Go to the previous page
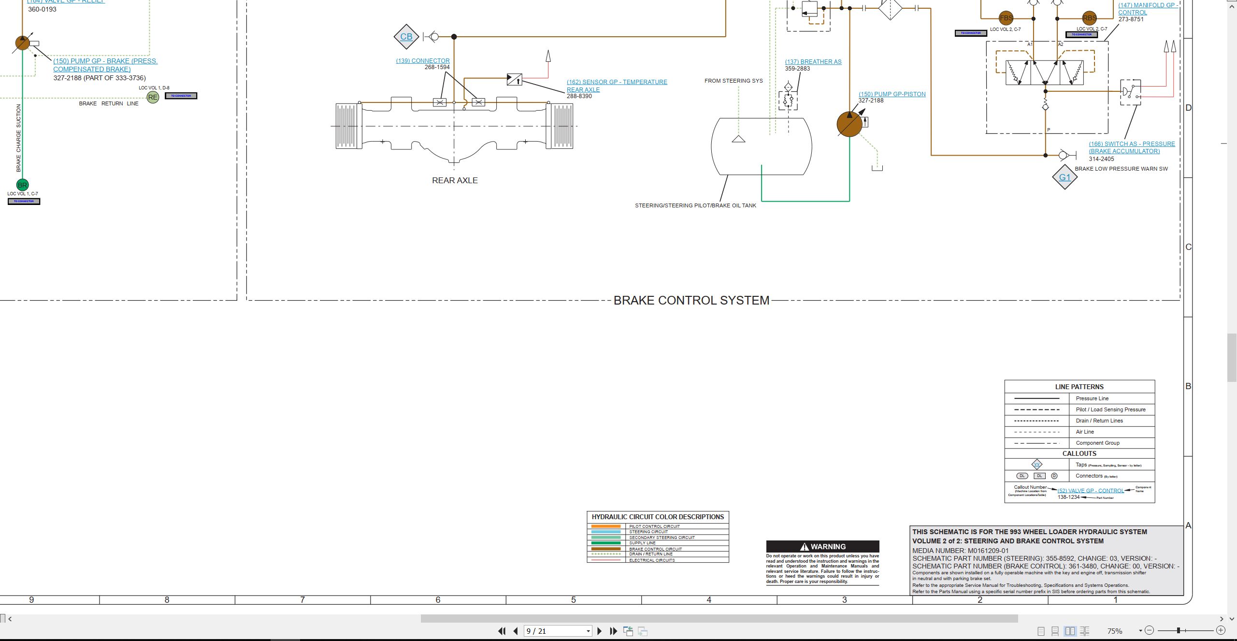The image size is (1237, 641). click(516, 631)
